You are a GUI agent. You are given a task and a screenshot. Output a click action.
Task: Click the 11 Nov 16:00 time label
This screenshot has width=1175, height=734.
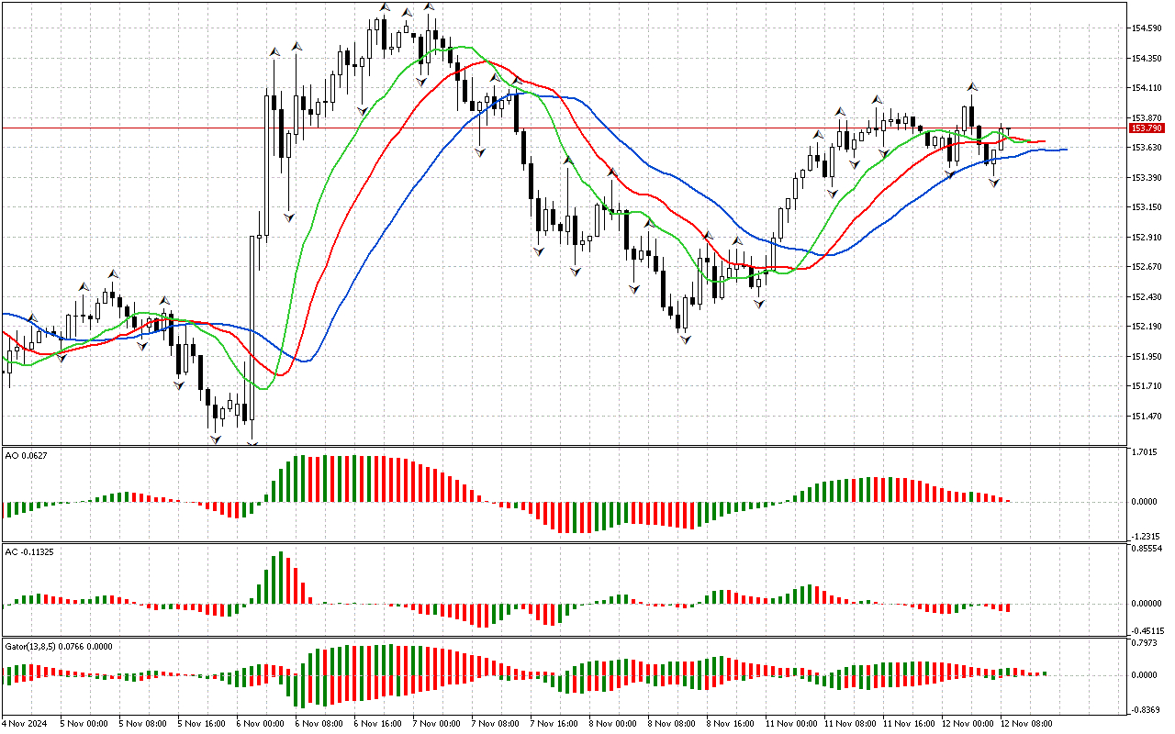pos(909,723)
